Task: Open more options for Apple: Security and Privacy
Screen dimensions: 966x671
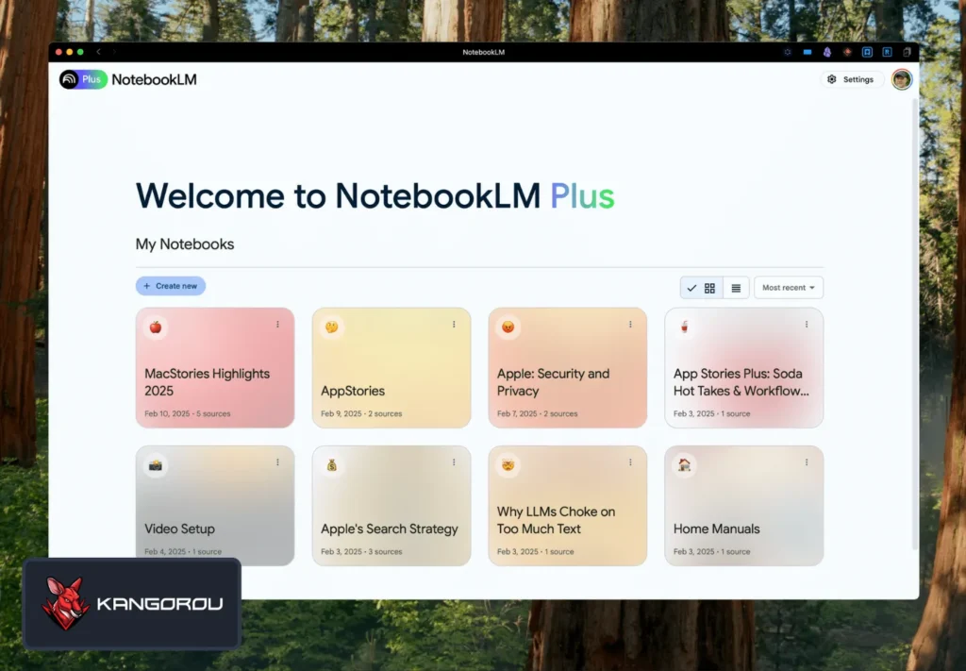Action: tap(630, 324)
